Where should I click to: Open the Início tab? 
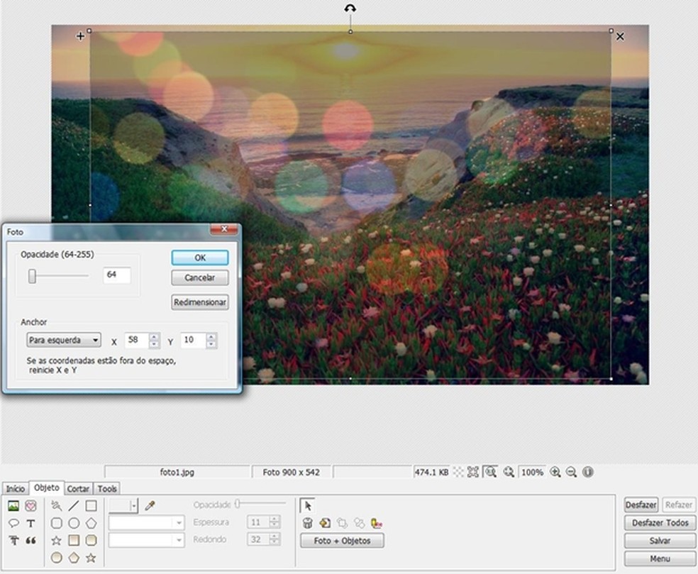[x=16, y=489]
